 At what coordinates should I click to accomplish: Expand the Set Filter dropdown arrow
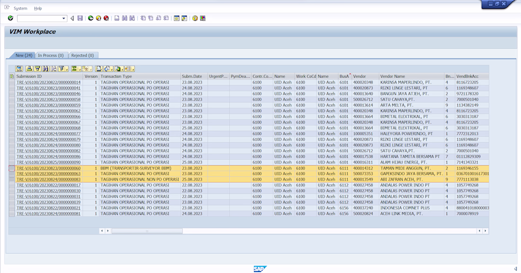(x=67, y=69)
